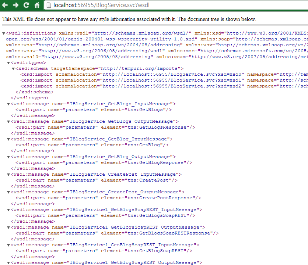Collapse the IBlogService_CreatePost_OutputMessage element
This screenshot has height=265, width=308.
[x=8, y=192]
